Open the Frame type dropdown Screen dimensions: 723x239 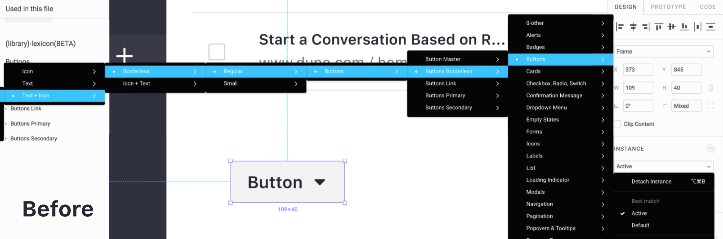(664, 51)
